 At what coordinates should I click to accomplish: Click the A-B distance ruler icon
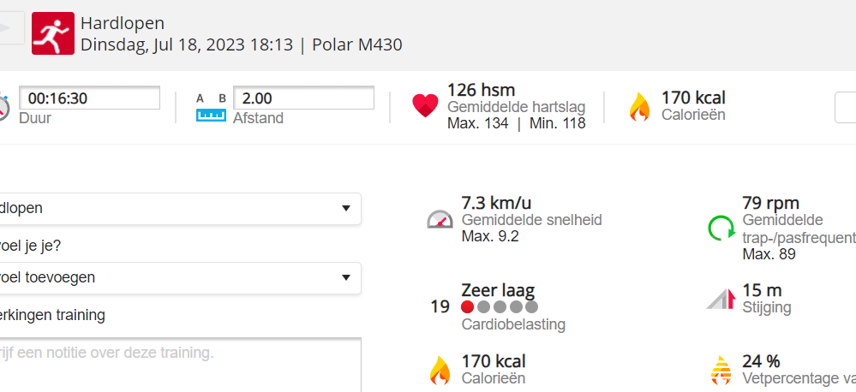click(211, 107)
